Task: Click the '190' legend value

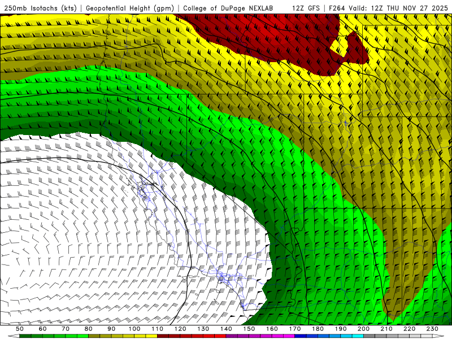Action: pos(341,329)
